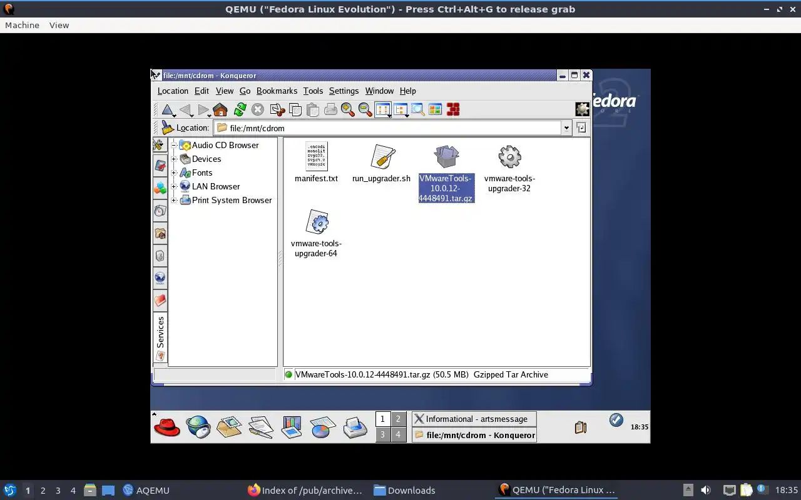This screenshot has height=500, width=801.
Task: Launch the web browser from Fedora panel
Action: coord(198,427)
